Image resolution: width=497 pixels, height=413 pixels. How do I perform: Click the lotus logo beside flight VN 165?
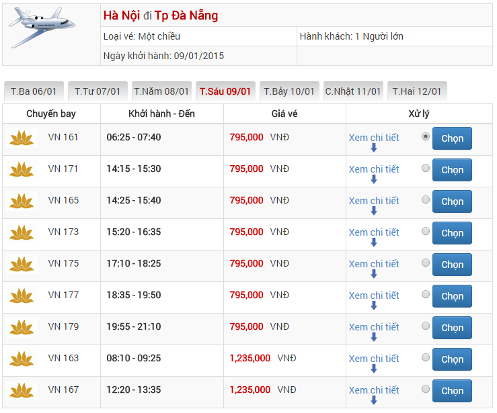[x=22, y=201]
